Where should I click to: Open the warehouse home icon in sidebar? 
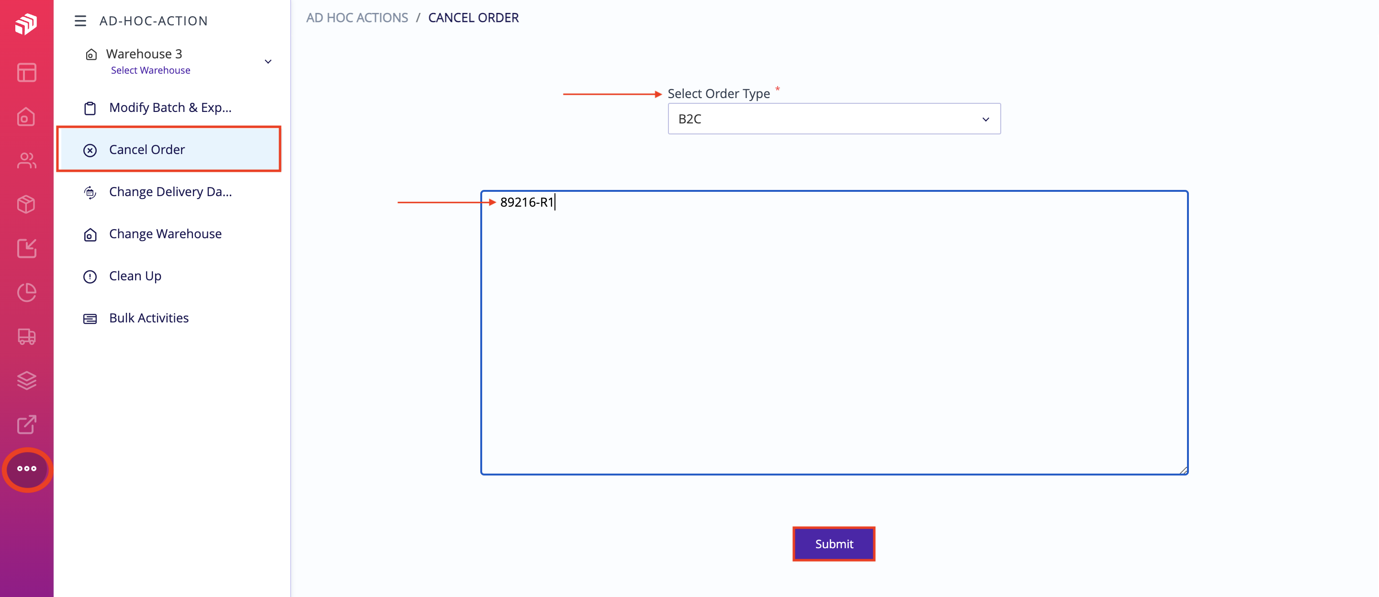[x=26, y=117]
